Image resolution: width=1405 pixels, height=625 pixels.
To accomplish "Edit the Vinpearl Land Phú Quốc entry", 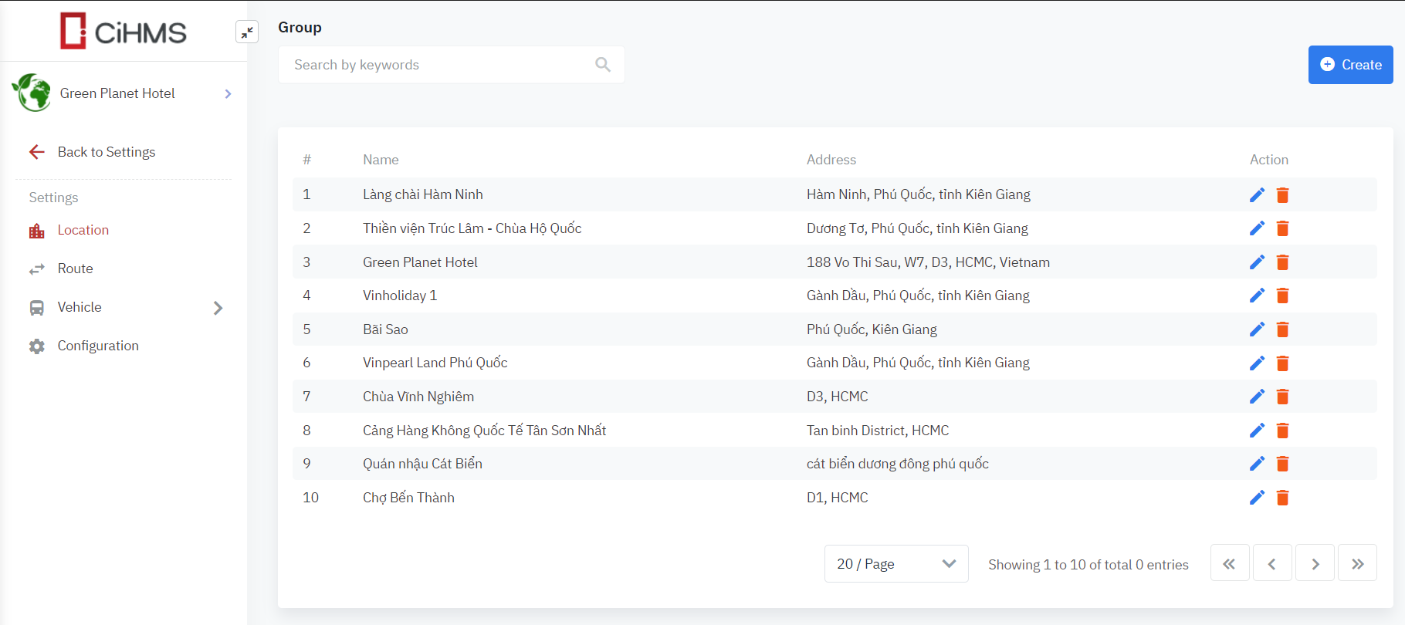I will click(1257, 363).
